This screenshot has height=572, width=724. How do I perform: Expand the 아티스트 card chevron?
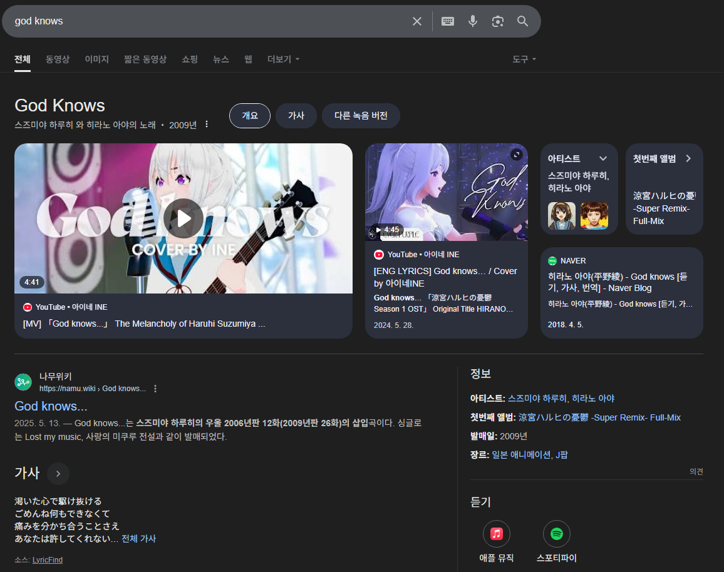pyautogui.click(x=603, y=158)
